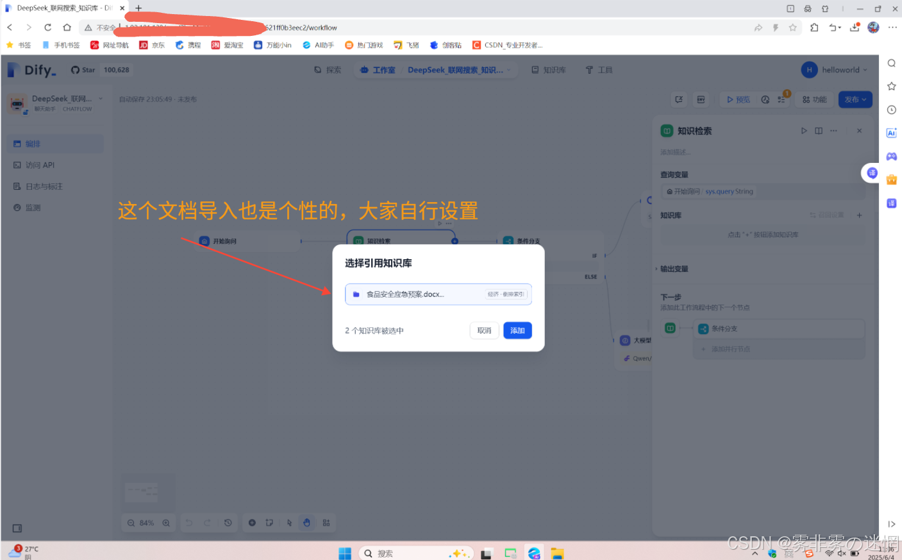Click the plus to add knowledge base
Screen dimensions: 902x560
[859, 216]
